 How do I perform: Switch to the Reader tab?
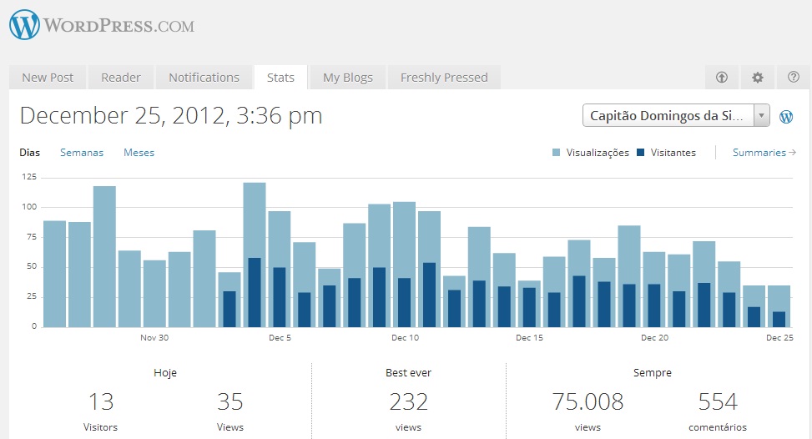pyautogui.click(x=121, y=78)
